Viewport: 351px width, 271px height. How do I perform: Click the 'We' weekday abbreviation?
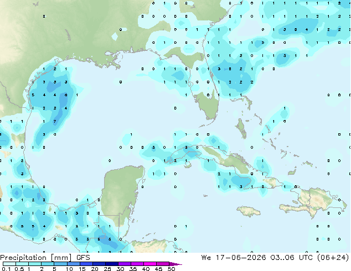pos(206,258)
